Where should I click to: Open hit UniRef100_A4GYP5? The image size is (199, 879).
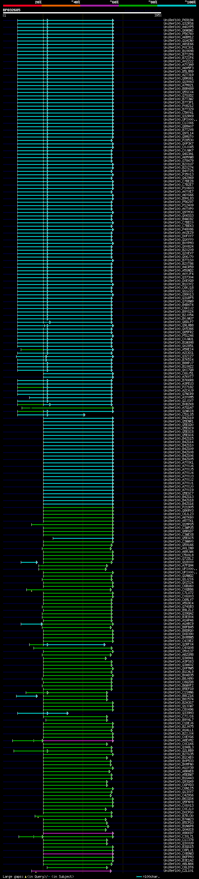pyautogui.click(x=178, y=27)
